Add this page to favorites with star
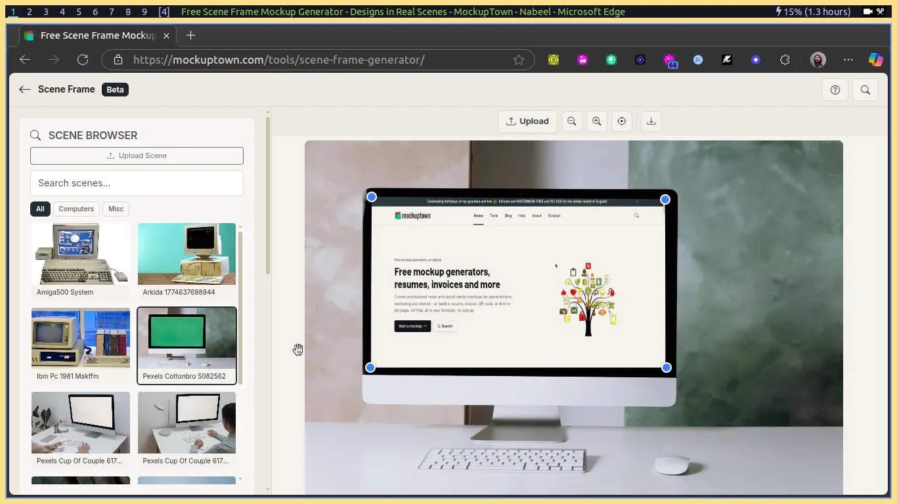The image size is (897, 504). (519, 60)
